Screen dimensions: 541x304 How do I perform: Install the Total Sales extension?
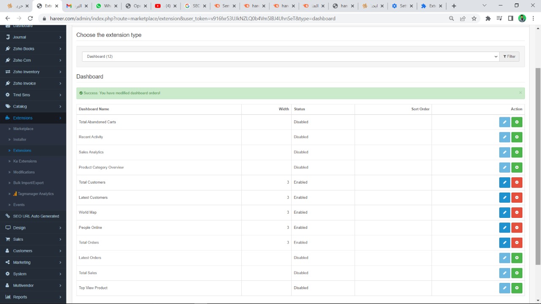point(517,273)
